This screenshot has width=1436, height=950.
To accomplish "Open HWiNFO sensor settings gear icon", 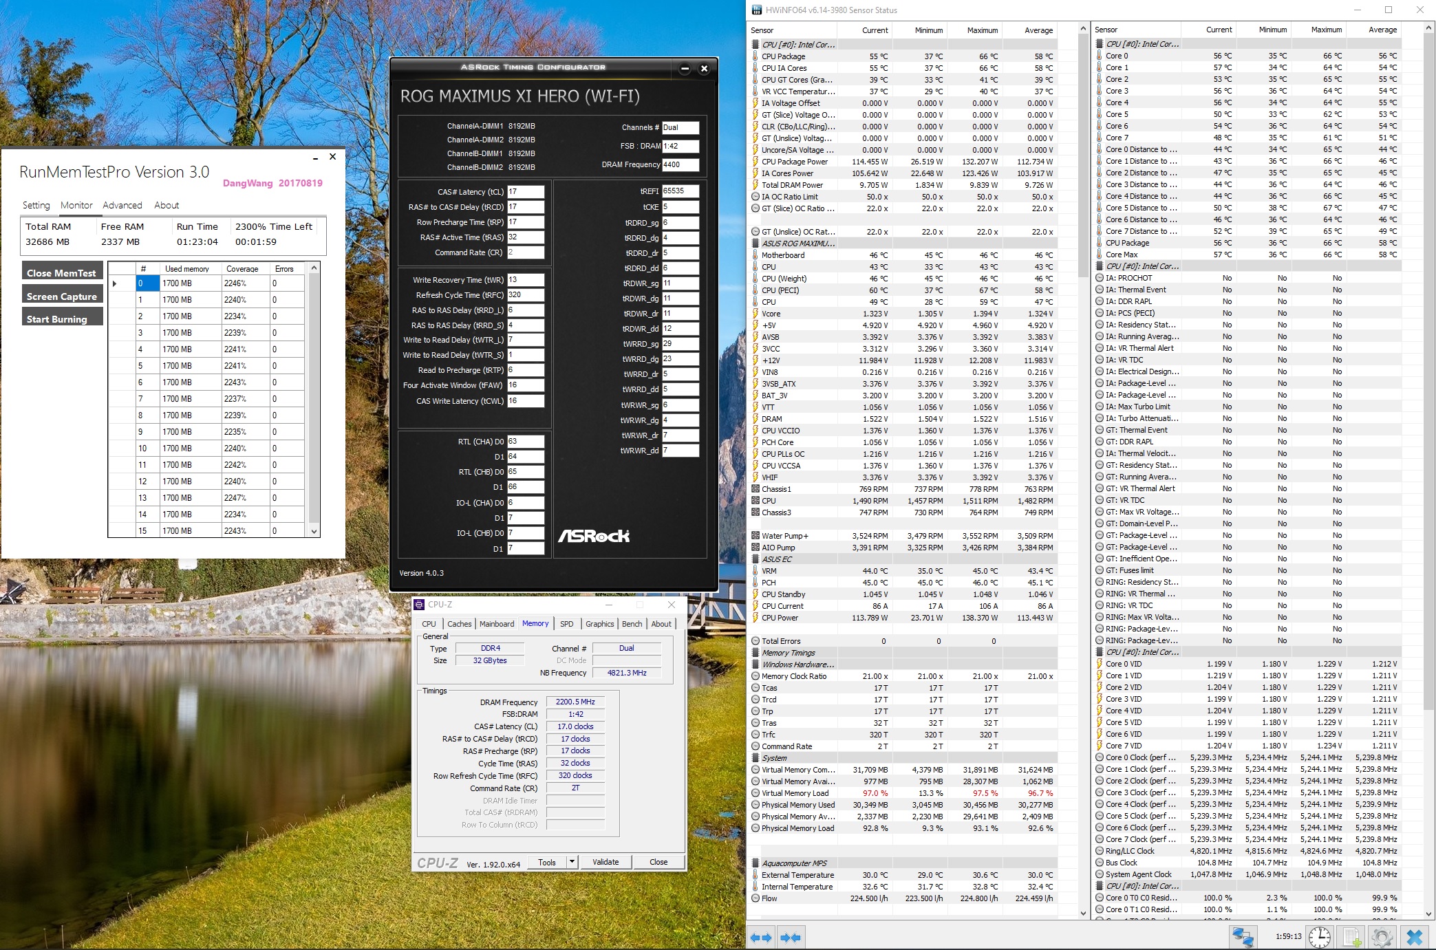I will (x=1382, y=936).
